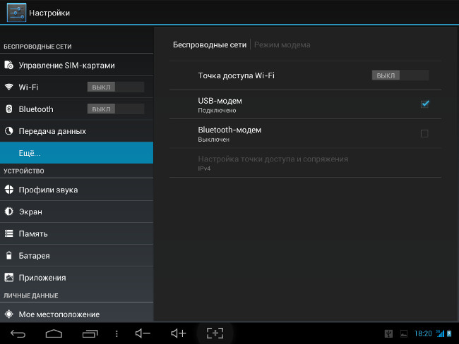The image size is (459, 344).
Task: Go back to Беспроводные сети breadcrumb
Action: (x=210, y=44)
